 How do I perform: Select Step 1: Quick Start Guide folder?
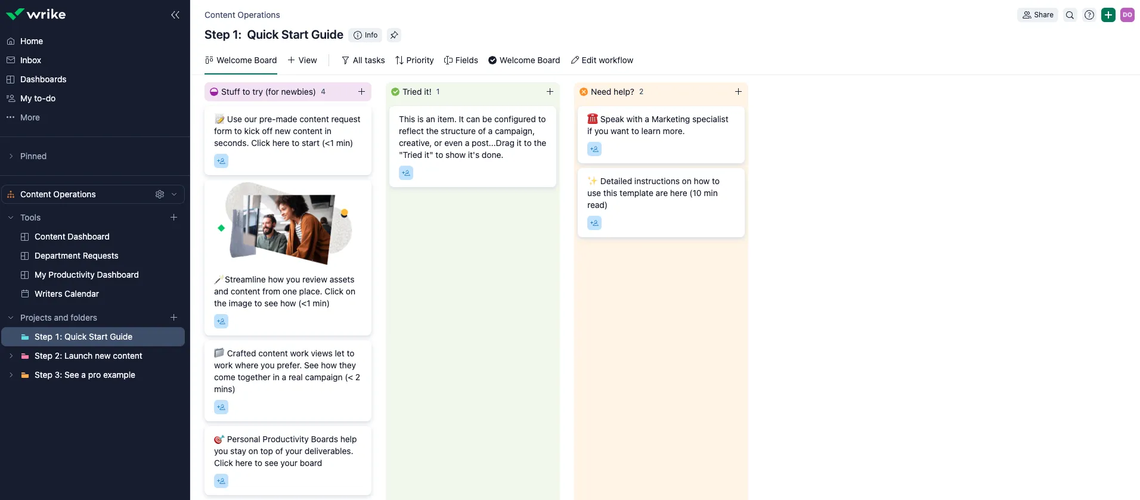pos(93,337)
